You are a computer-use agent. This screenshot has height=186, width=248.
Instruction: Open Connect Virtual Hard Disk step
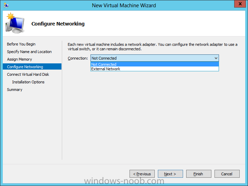click(28, 74)
